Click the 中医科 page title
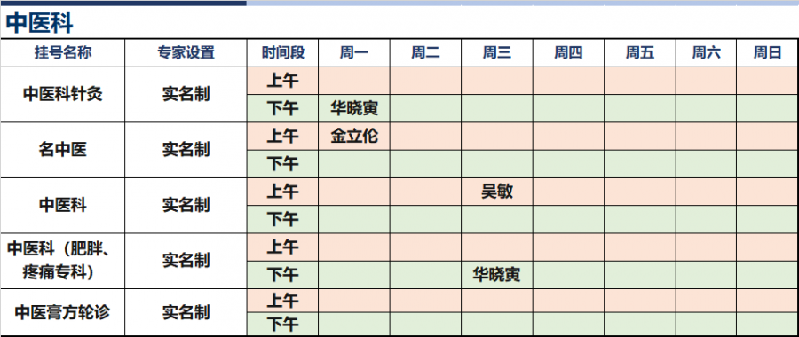Image resolution: width=799 pixels, height=337 pixels. (x=40, y=23)
